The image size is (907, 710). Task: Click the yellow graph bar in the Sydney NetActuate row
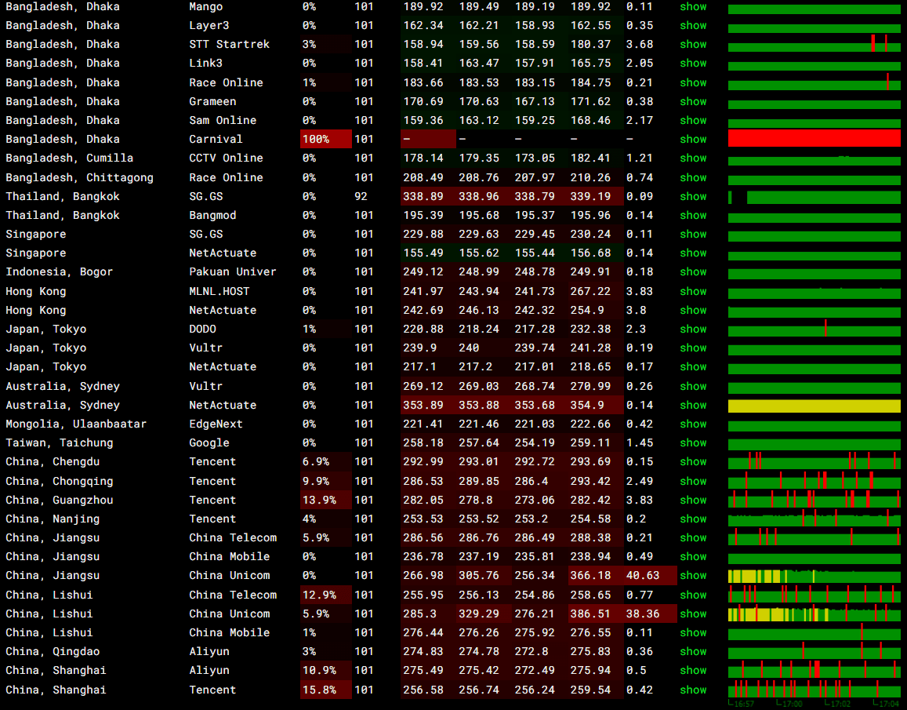click(x=814, y=406)
